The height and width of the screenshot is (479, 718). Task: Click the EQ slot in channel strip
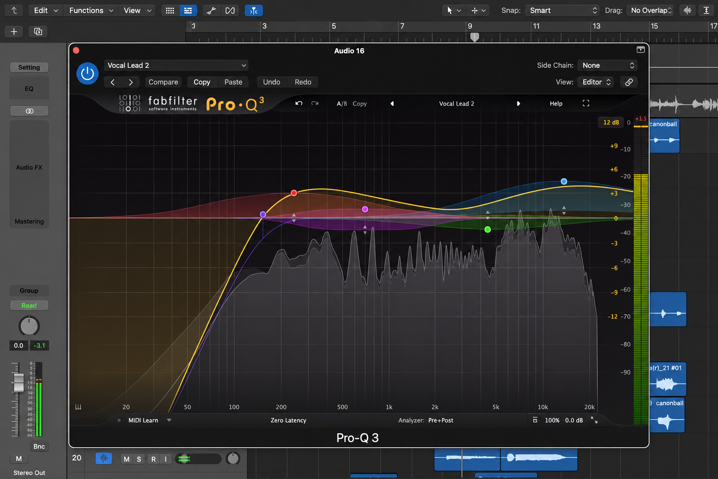(x=29, y=88)
